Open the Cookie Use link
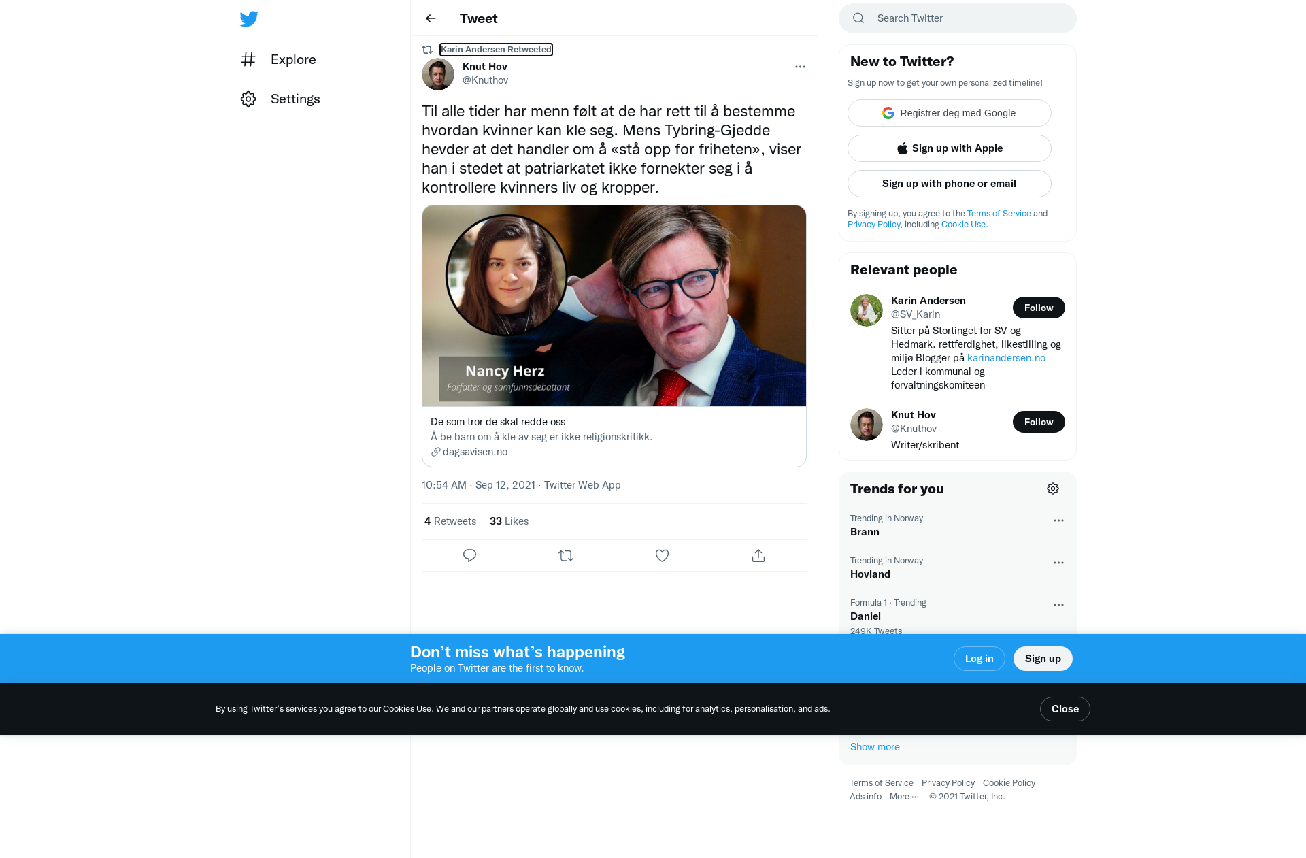The width and height of the screenshot is (1306, 858). click(x=964, y=225)
